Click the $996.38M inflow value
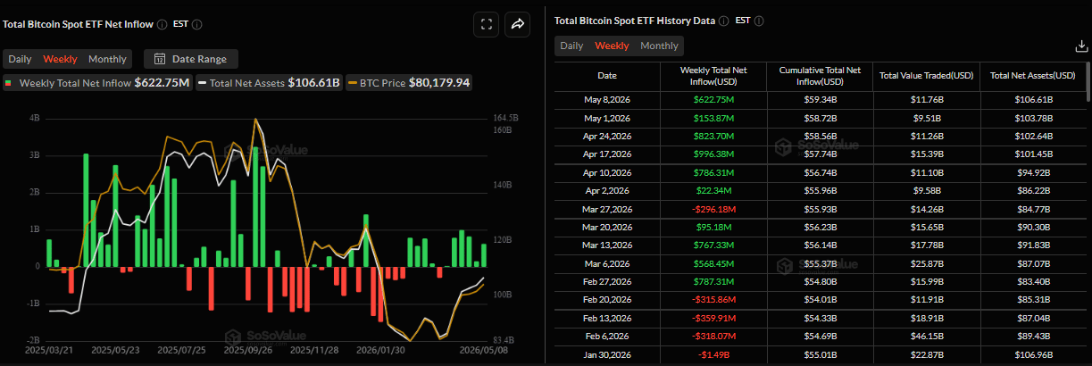Screen dimensions: 1092x366 click(x=713, y=155)
